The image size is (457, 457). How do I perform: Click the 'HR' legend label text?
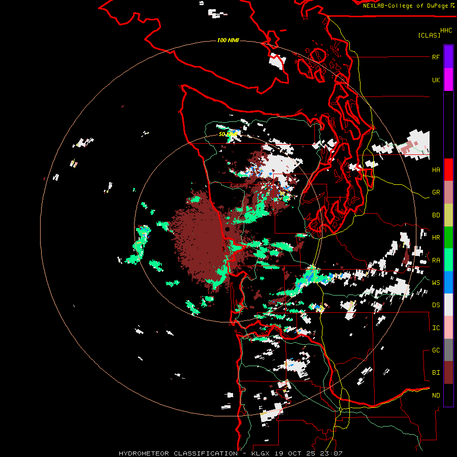pos(436,238)
